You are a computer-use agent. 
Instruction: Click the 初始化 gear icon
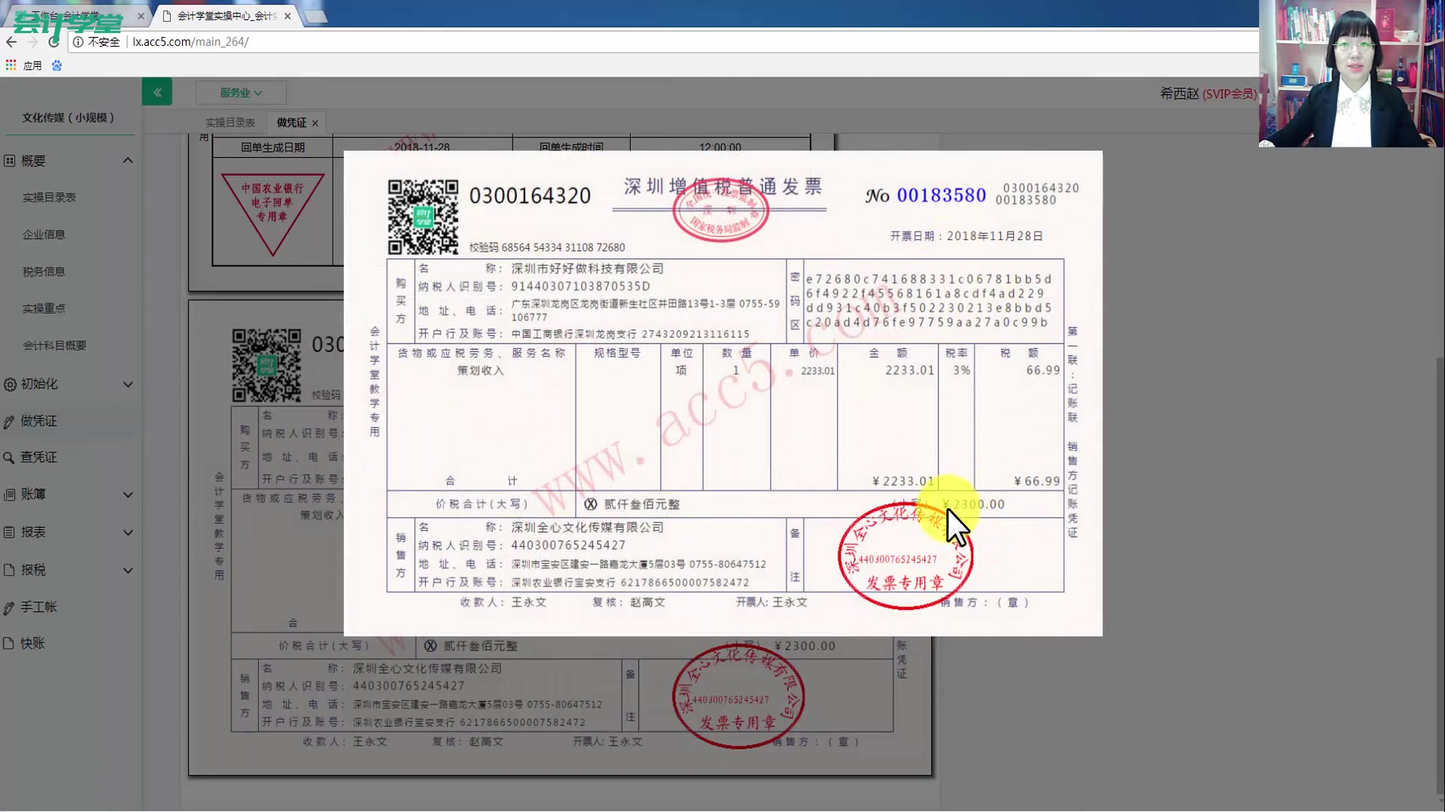[10, 384]
